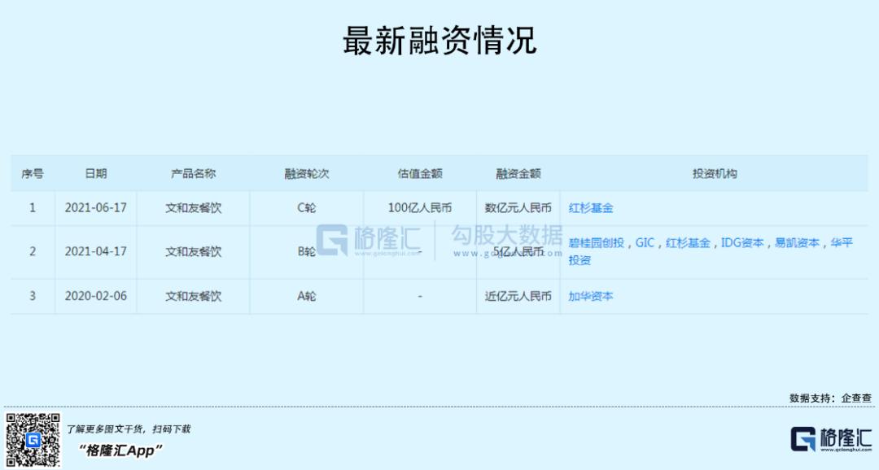Click the 最新融资情况 title
879x470 pixels.
point(439,41)
